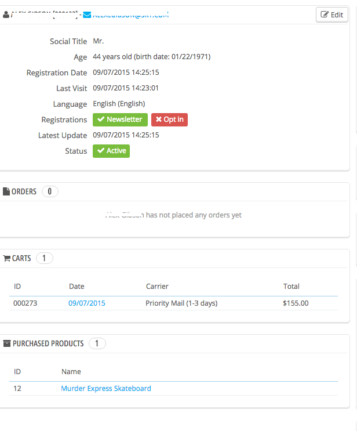This screenshot has height=431, width=357.
Task: Click the Orders file icon
Action: [6, 191]
